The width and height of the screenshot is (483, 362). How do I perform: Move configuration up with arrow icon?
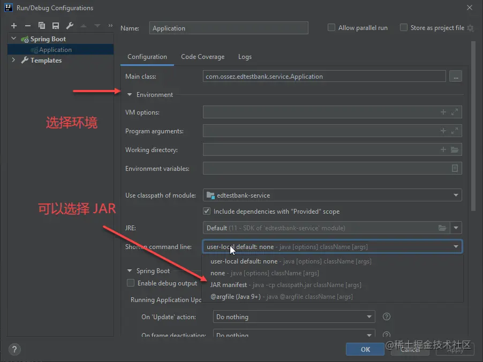[84, 26]
